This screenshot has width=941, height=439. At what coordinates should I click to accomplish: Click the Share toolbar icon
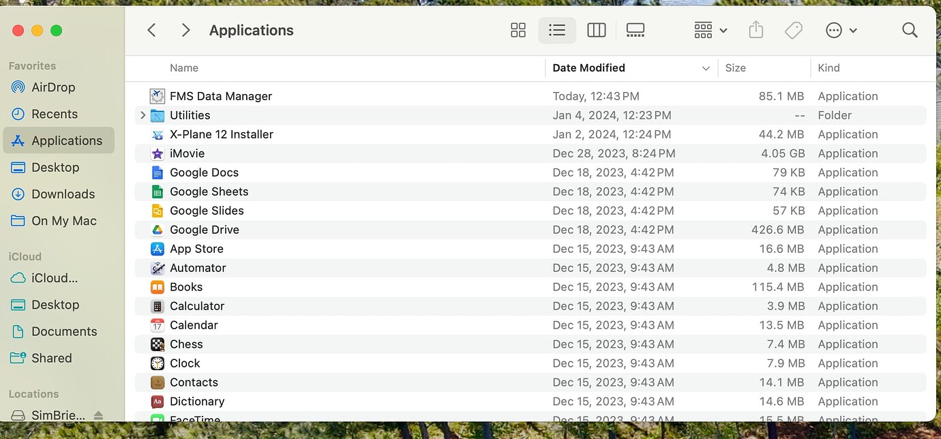756,30
